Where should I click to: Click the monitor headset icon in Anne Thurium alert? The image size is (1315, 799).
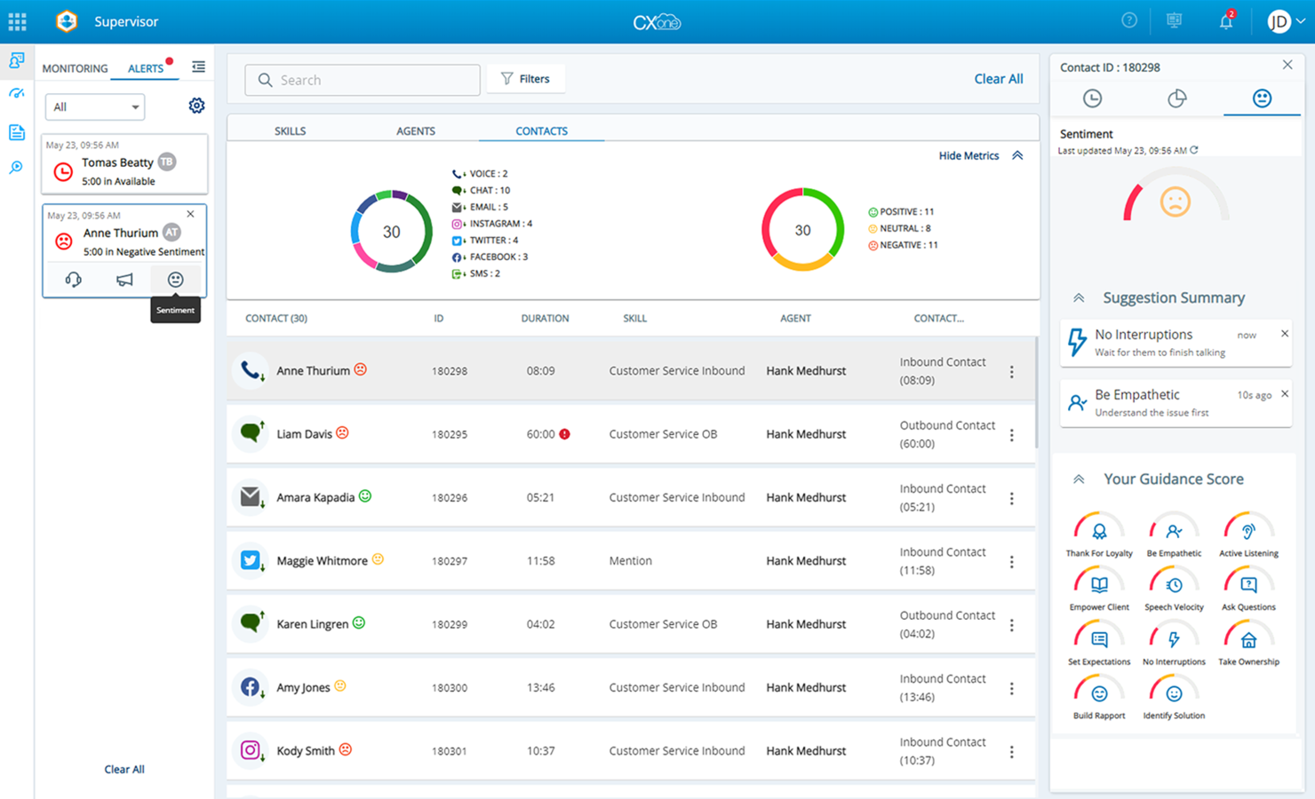74,280
